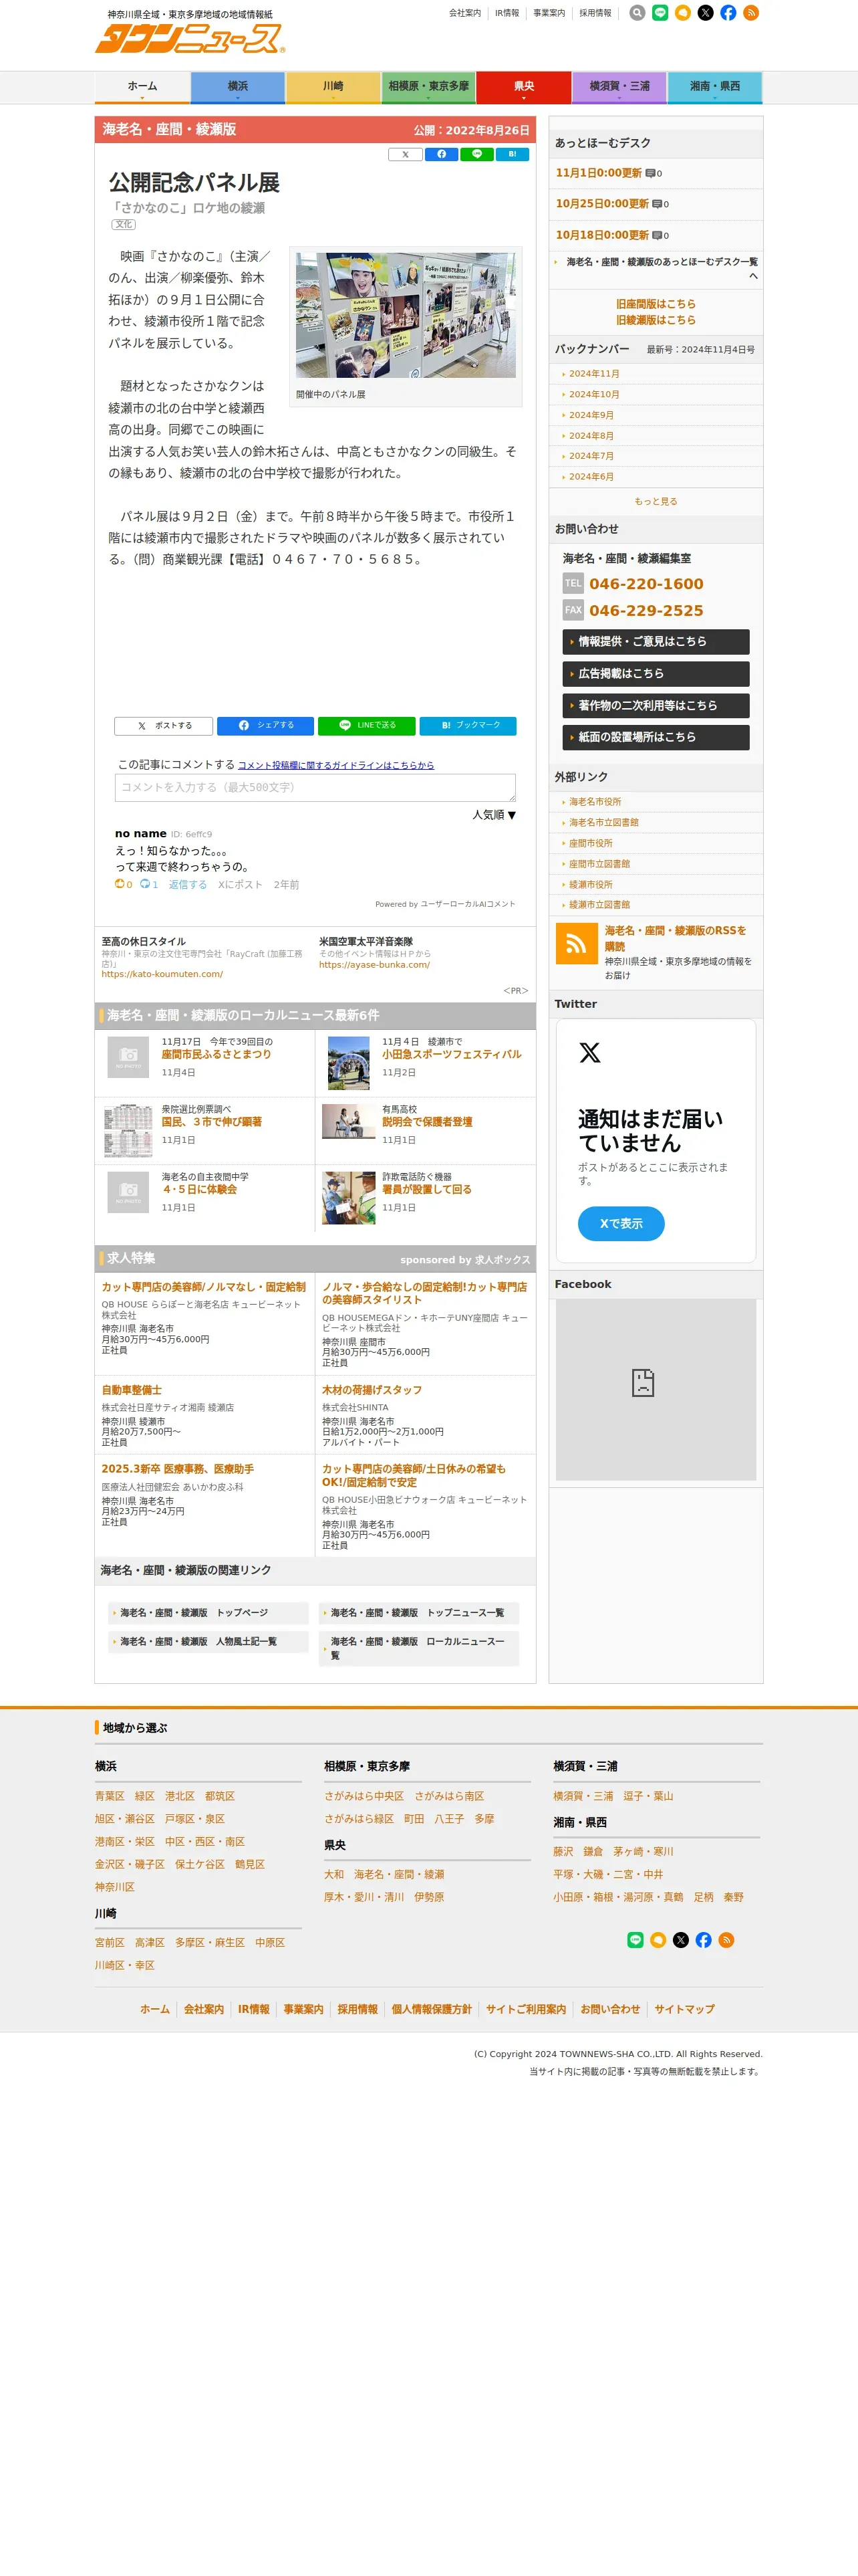Screen dimensions: 858x2576
Task: Click the シェアする Facebook button
Action: click(x=266, y=726)
